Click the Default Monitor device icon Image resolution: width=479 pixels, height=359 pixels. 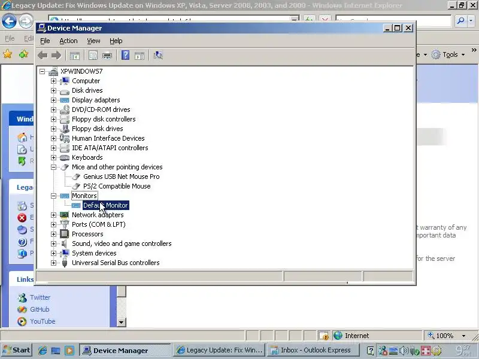click(76, 205)
